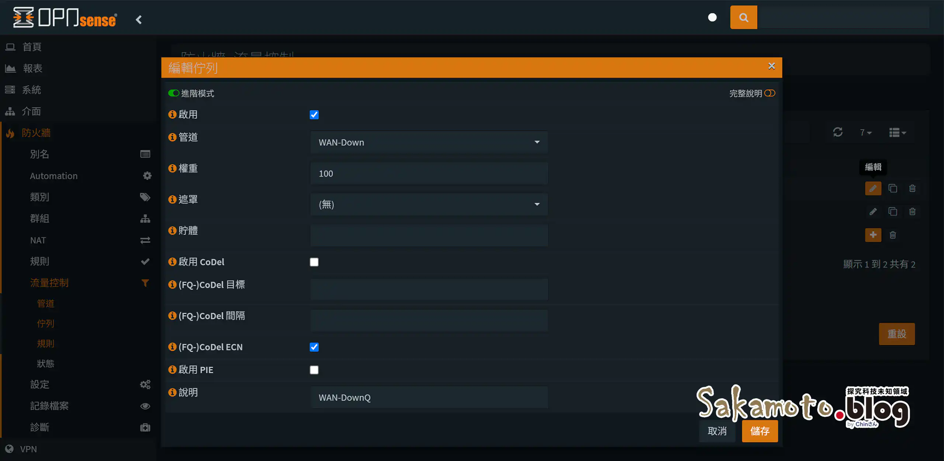
Task: Uncheck the 啟用 checkbox
Action: coord(314,115)
